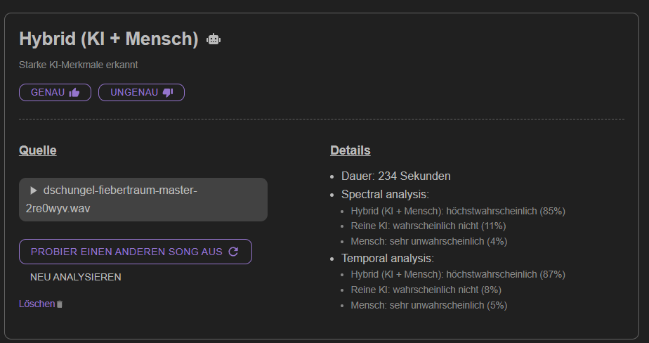Select the dschungel-fiebertraum-master wav filename
This screenshot has height=343, width=649.
pos(112,199)
